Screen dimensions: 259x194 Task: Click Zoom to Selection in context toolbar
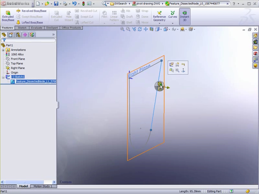point(177,70)
